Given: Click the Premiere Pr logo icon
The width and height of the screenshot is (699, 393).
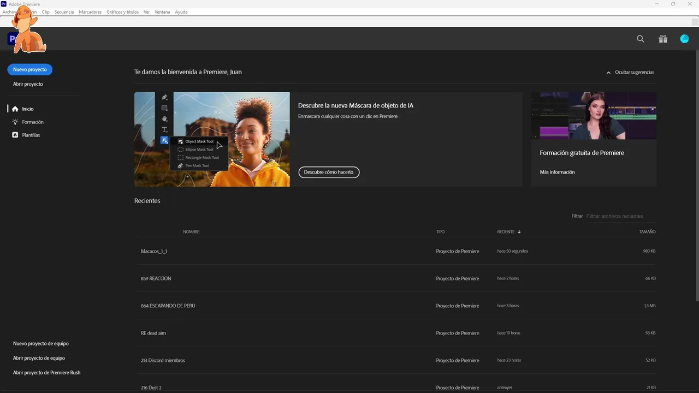Looking at the screenshot, I should tap(12, 39).
